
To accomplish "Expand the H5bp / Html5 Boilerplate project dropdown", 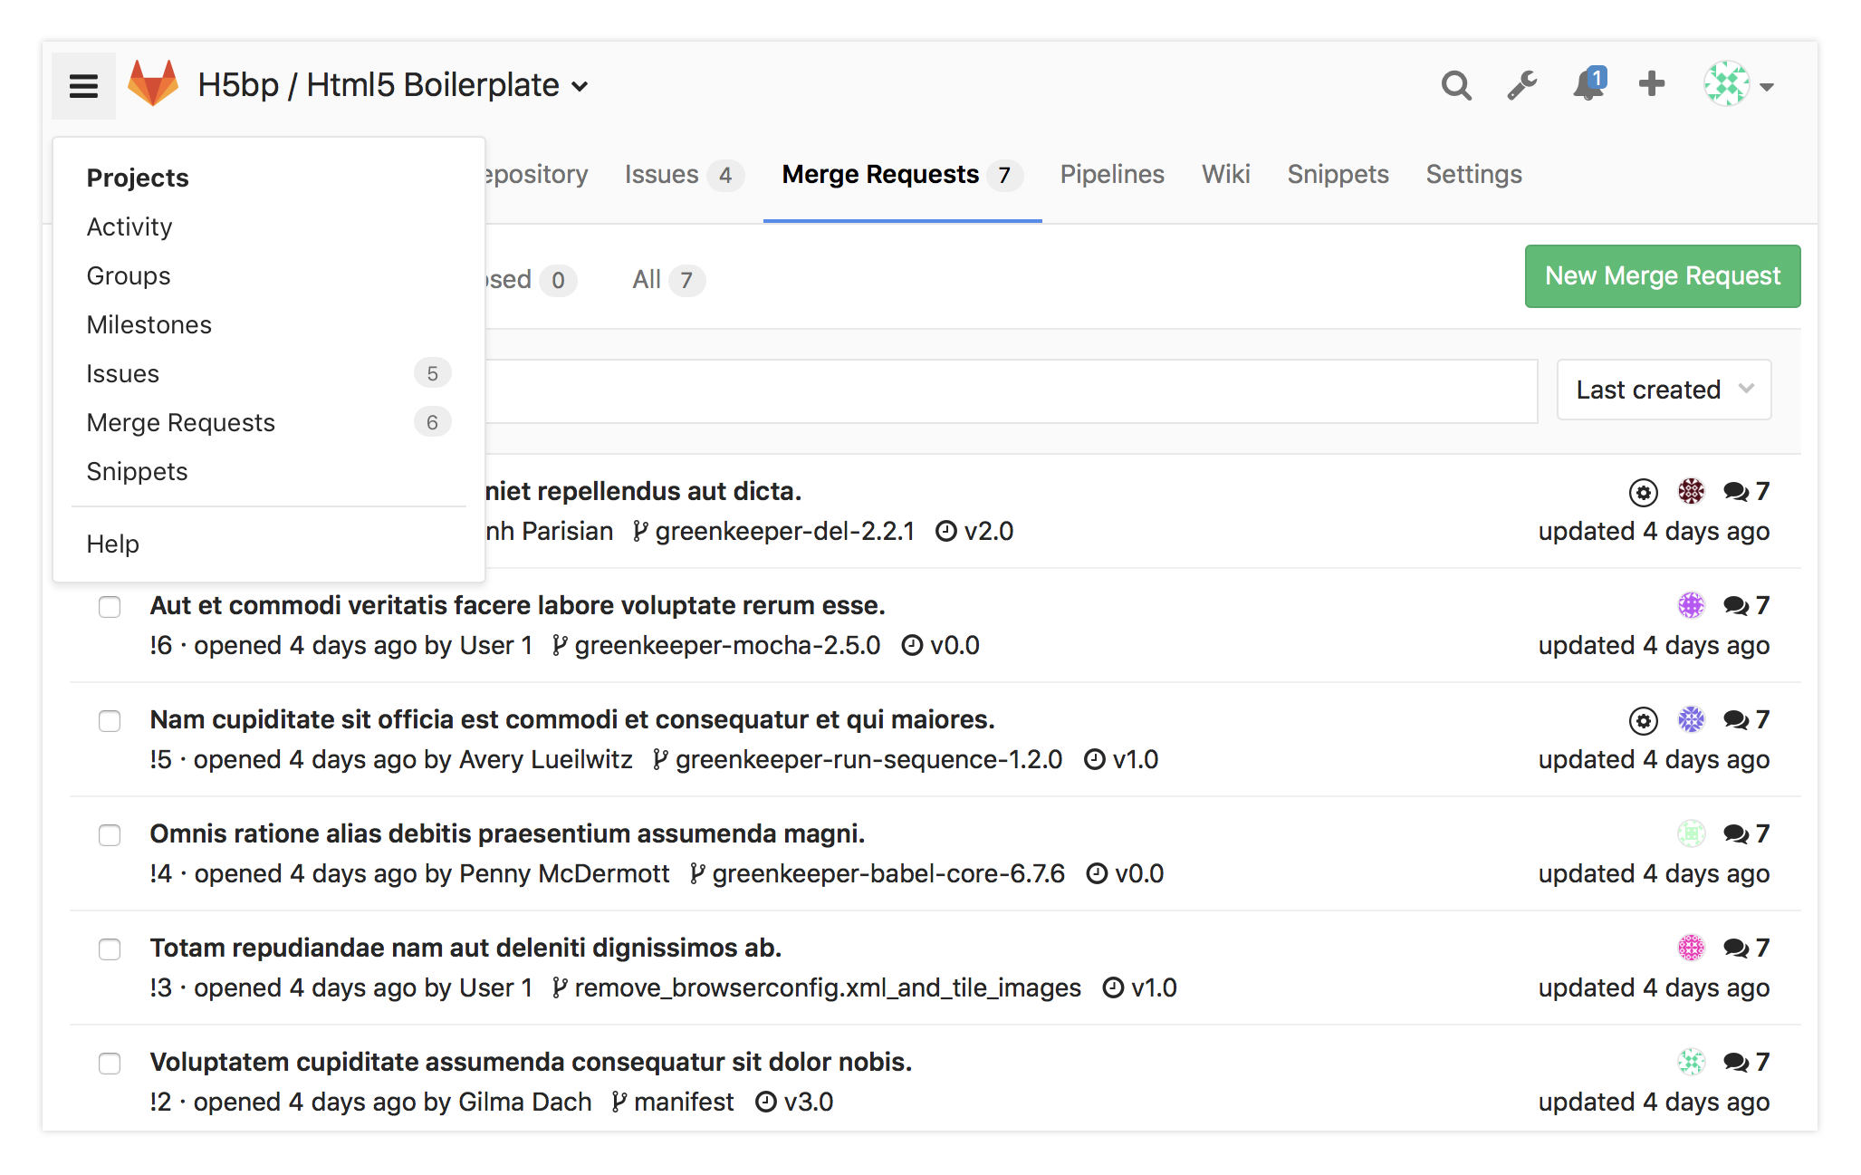I will (580, 87).
